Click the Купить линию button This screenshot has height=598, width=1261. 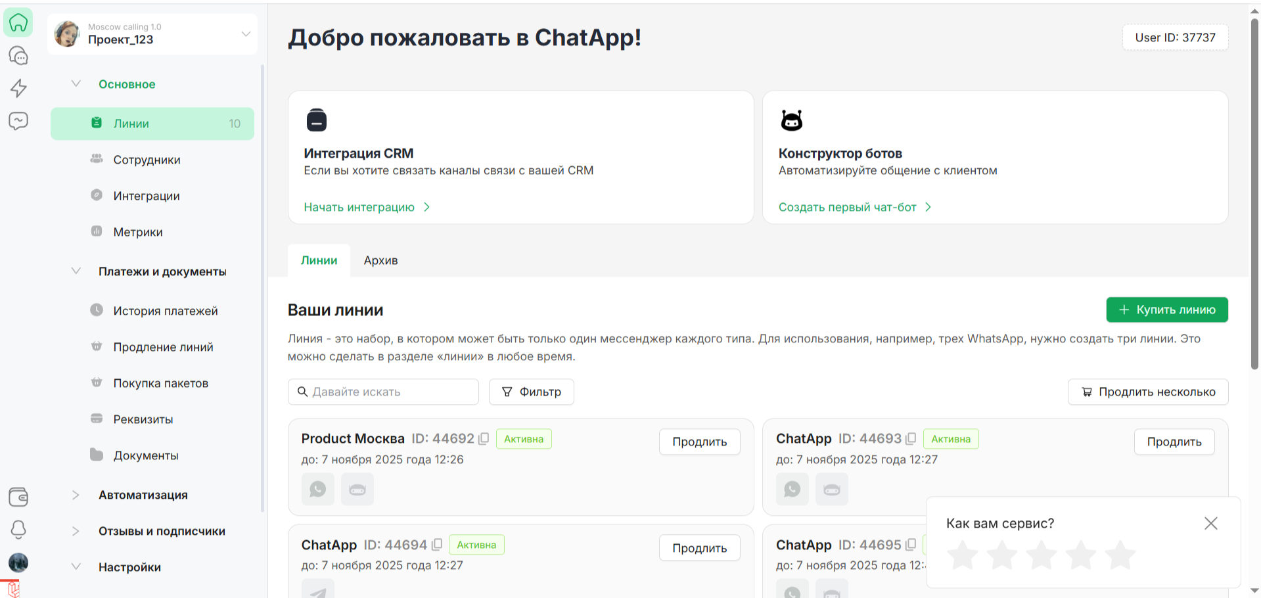pyautogui.click(x=1166, y=310)
